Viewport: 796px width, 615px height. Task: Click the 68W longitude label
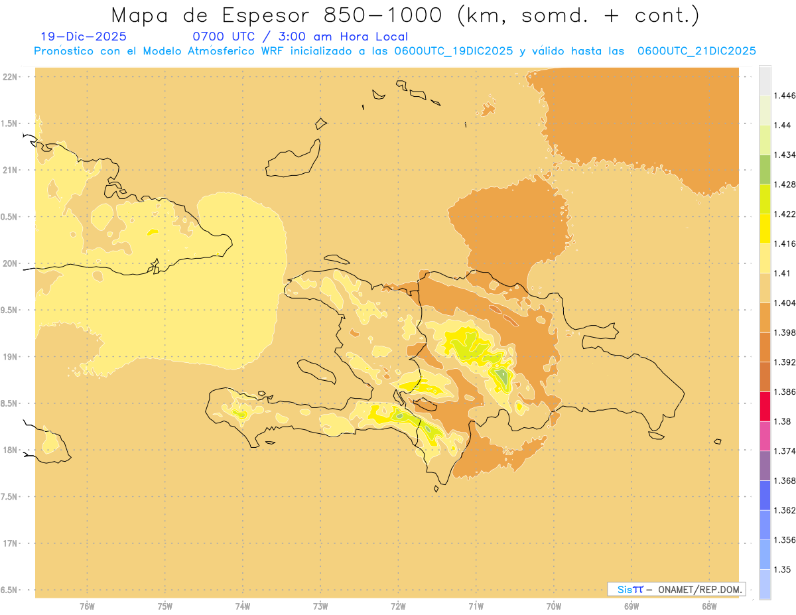point(709,606)
